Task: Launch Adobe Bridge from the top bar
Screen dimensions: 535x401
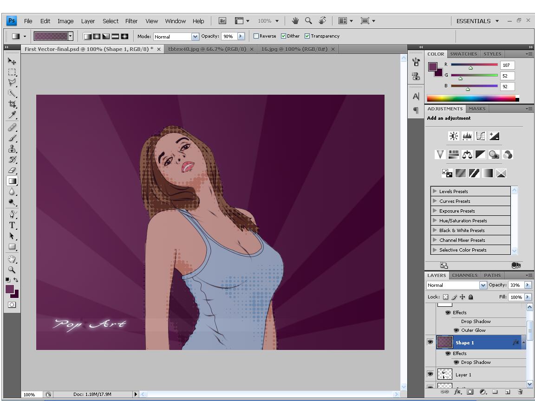Action: click(x=222, y=21)
